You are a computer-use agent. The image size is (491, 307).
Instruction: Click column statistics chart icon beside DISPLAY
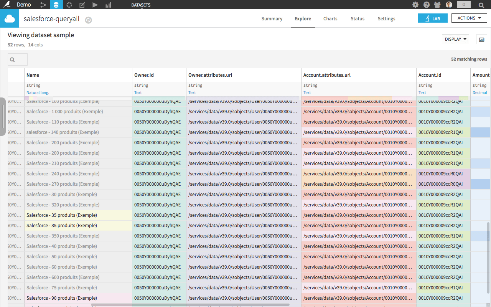tap(481, 40)
